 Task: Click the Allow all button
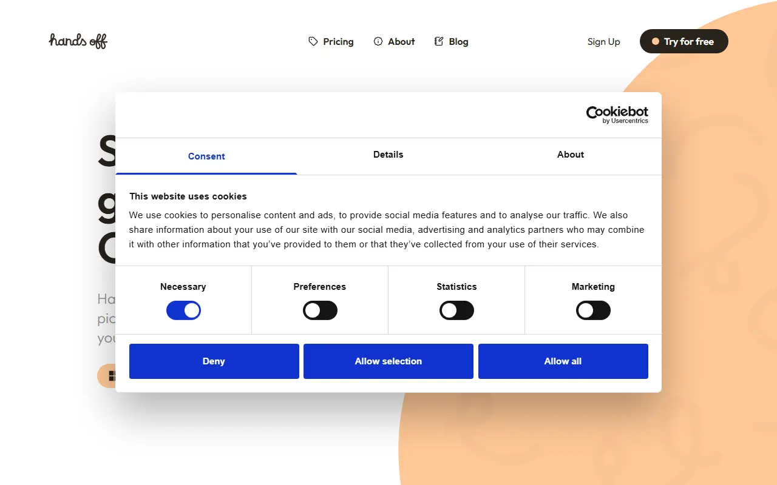tap(563, 361)
